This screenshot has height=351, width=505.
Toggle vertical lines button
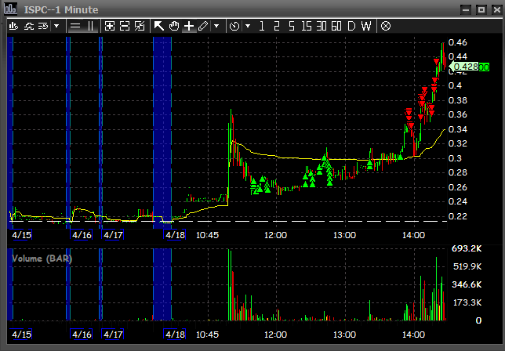click(x=90, y=26)
